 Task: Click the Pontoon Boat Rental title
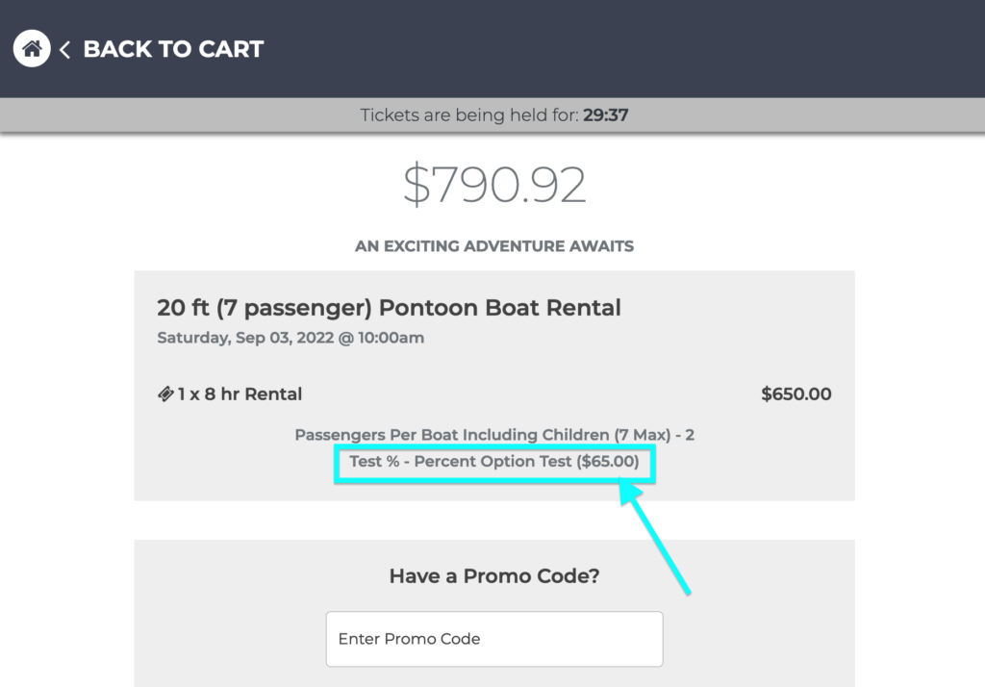click(389, 307)
